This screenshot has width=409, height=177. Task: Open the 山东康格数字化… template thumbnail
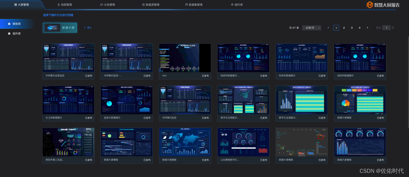click(x=243, y=142)
